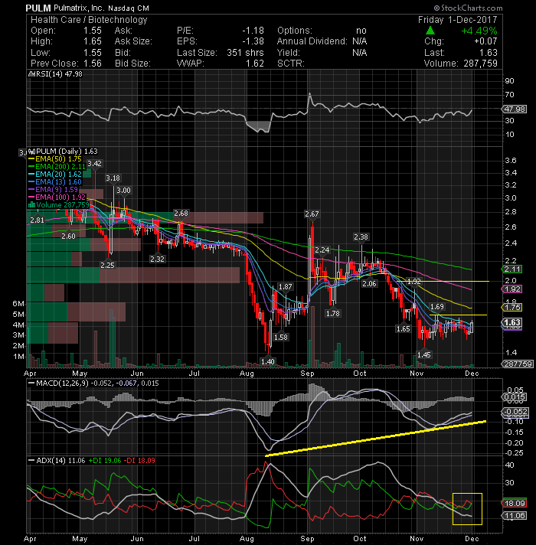Click the 2.06 price label
The width and height of the screenshot is (536, 545).
(369, 284)
